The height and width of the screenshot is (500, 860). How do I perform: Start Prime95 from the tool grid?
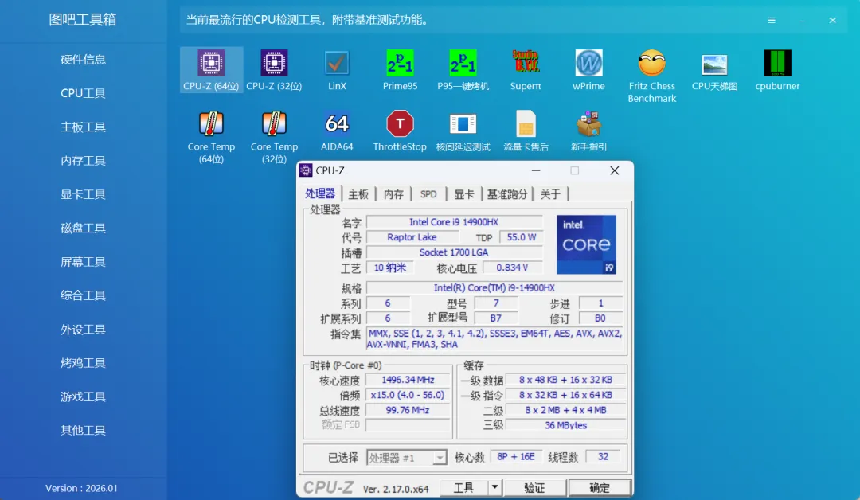click(x=400, y=69)
